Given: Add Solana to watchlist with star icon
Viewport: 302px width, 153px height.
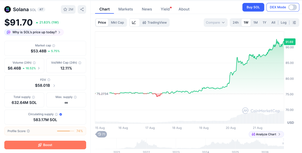Looking at the screenshot, I should click(68, 9).
